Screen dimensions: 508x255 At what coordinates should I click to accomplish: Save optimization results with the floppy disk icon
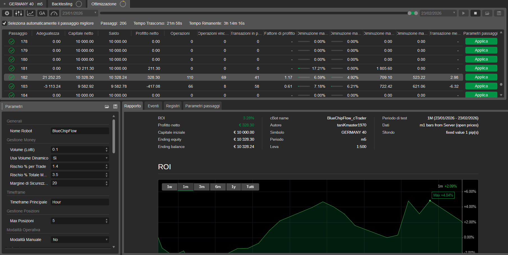click(499, 13)
